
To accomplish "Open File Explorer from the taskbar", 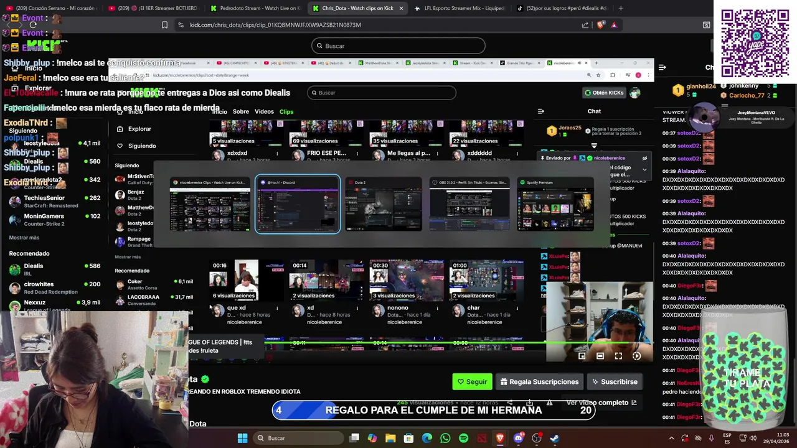I will tap(390, 438).
